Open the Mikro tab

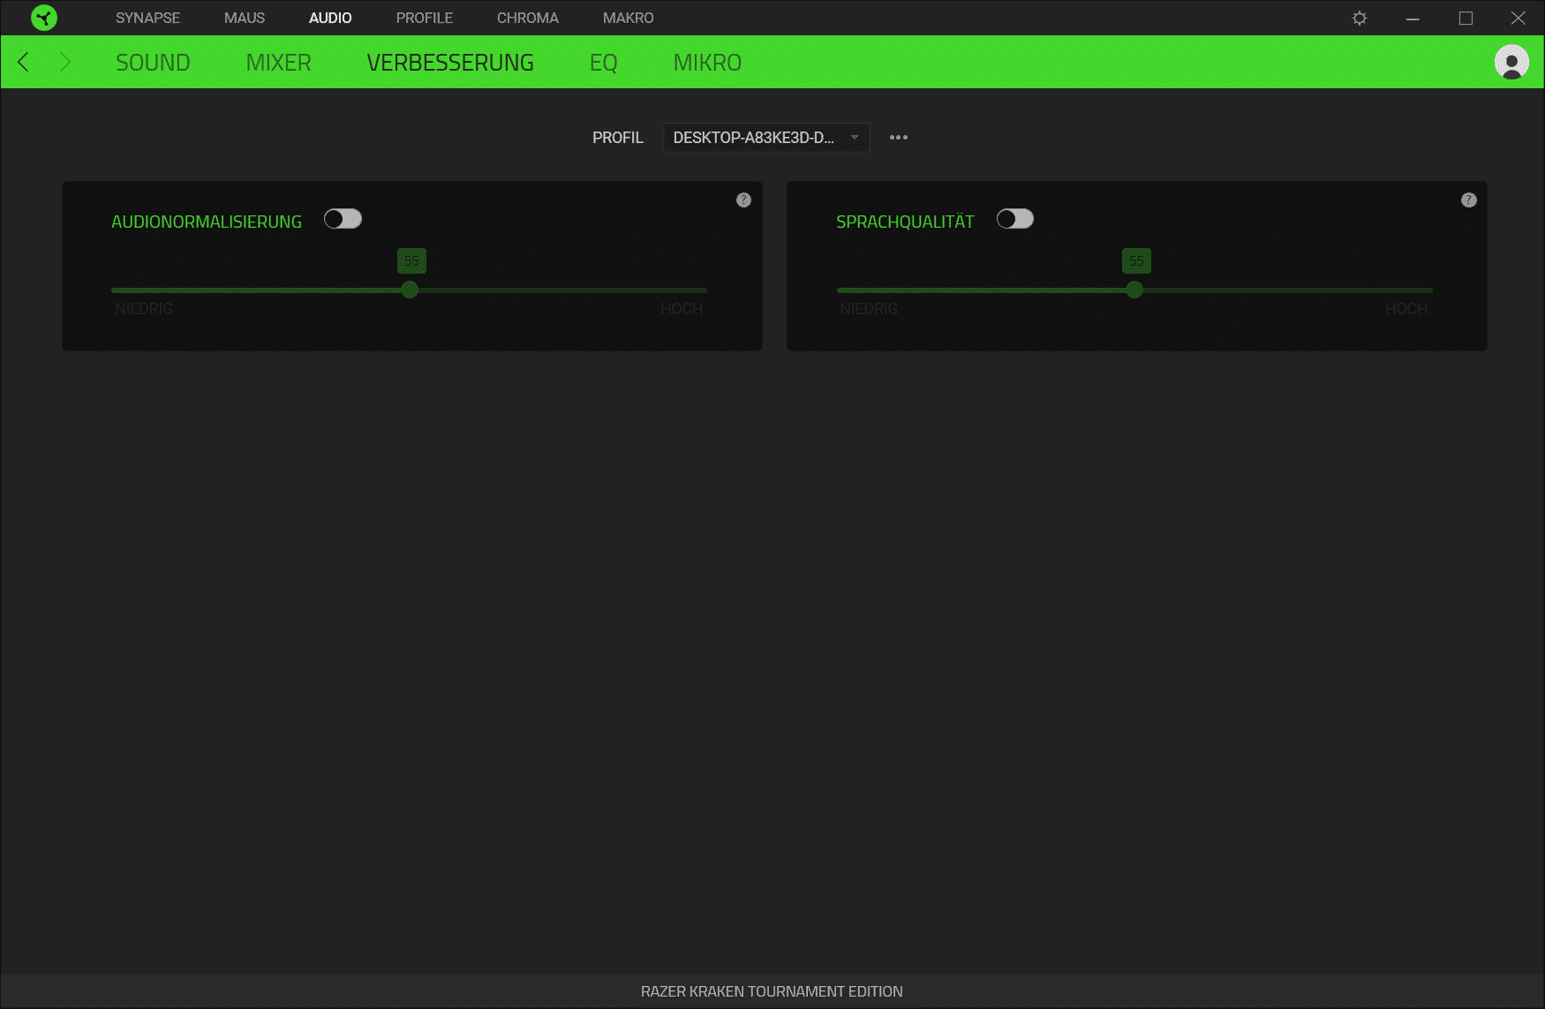[x=706, y=63]
